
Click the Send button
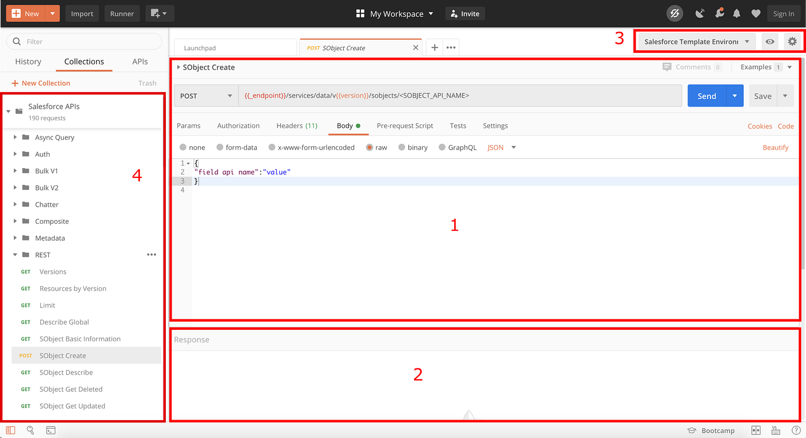[706, 96]
